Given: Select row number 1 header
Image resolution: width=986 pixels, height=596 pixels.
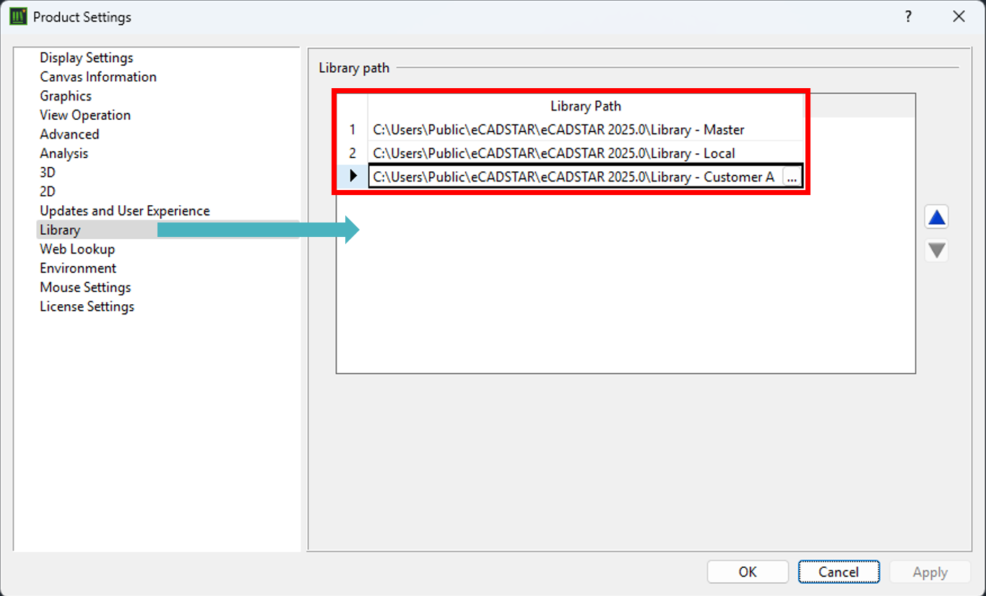Looking at the screenshot, I should click(x=353, y=130).
